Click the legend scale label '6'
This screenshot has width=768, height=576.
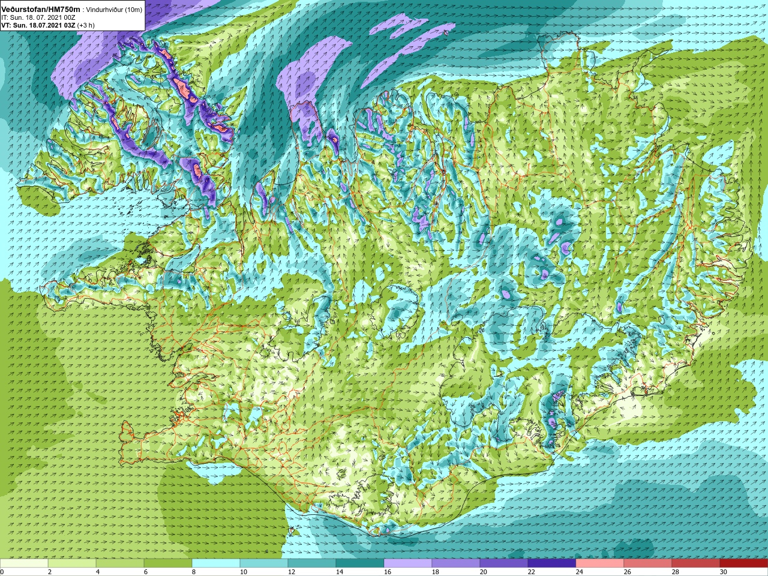146,572
